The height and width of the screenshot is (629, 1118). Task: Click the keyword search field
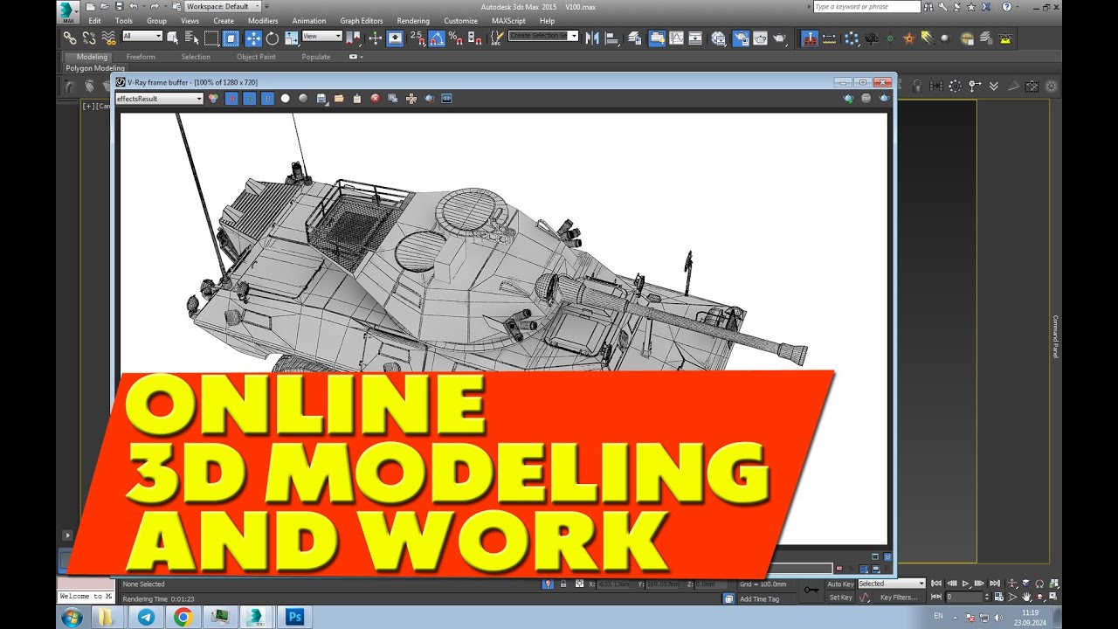(866, 7)
